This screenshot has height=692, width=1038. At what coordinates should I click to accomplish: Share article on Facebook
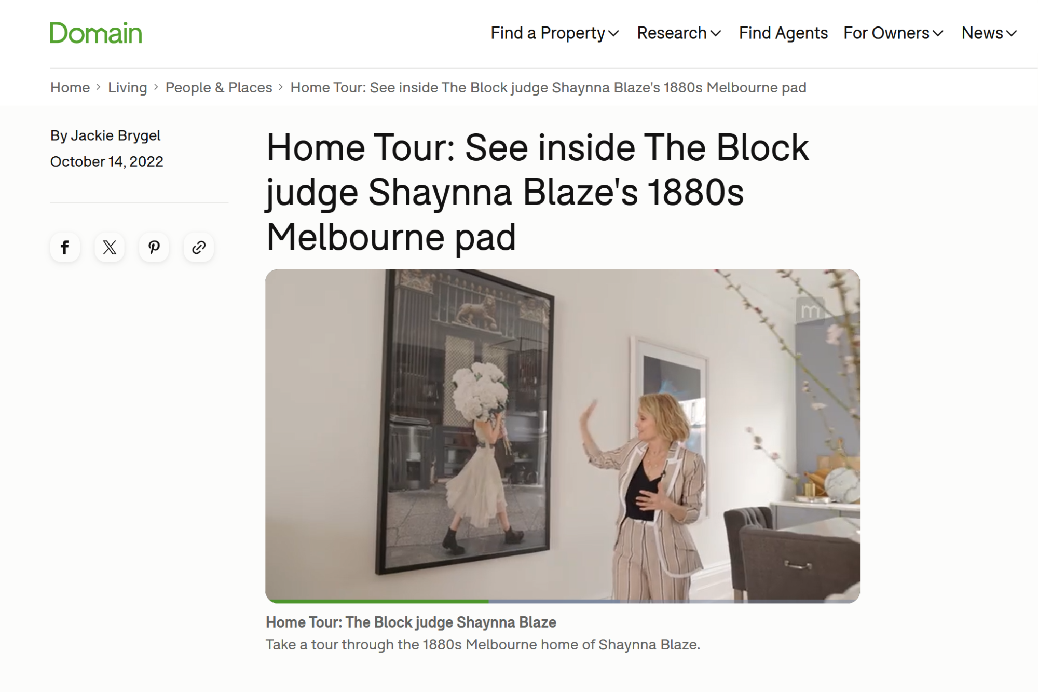pos(65,248)
